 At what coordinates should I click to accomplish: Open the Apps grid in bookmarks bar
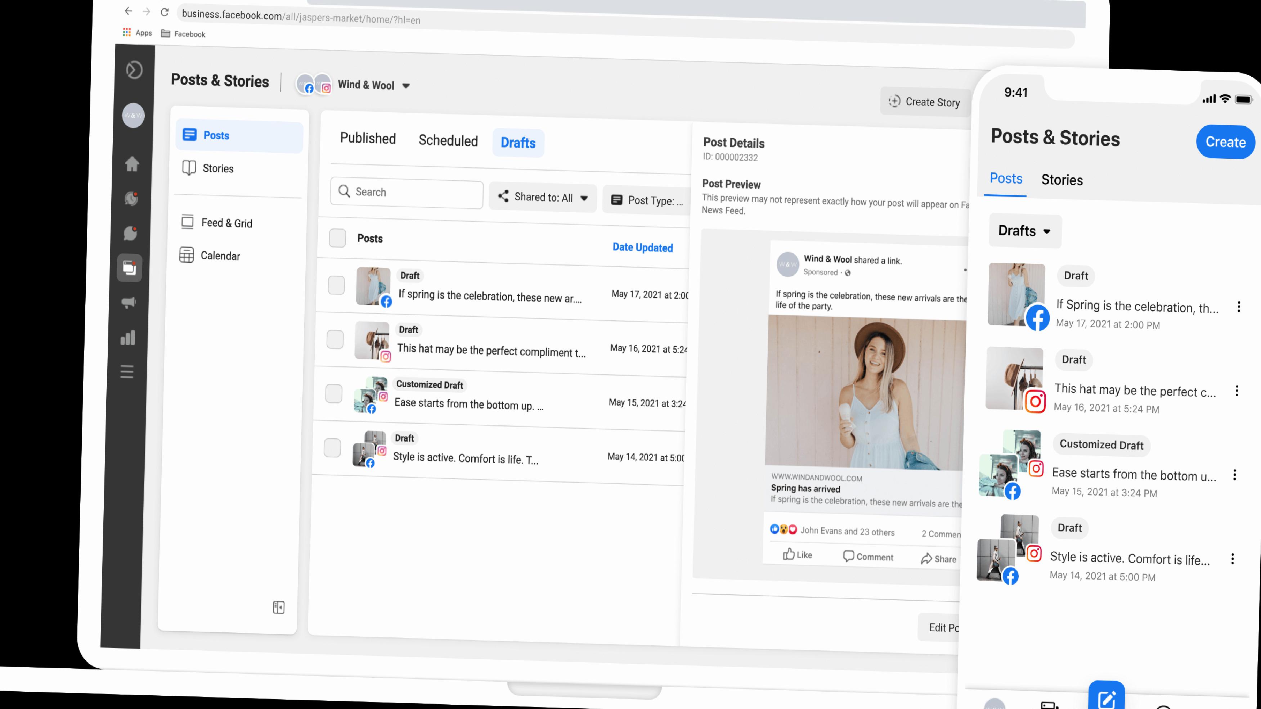(137, 32)
